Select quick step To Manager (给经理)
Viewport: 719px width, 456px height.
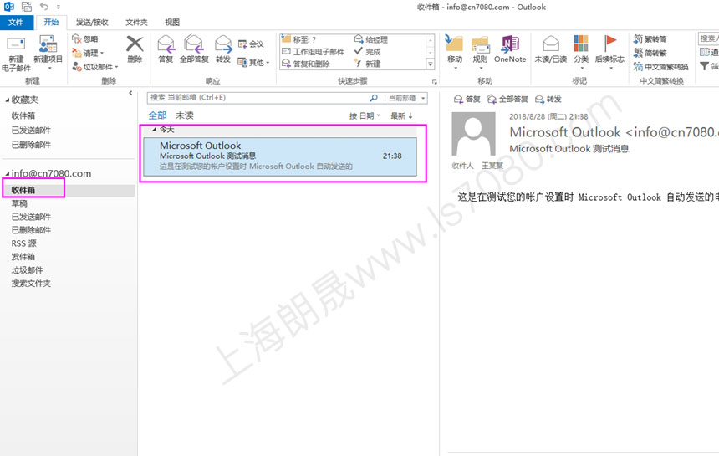(x=371, y=39)
